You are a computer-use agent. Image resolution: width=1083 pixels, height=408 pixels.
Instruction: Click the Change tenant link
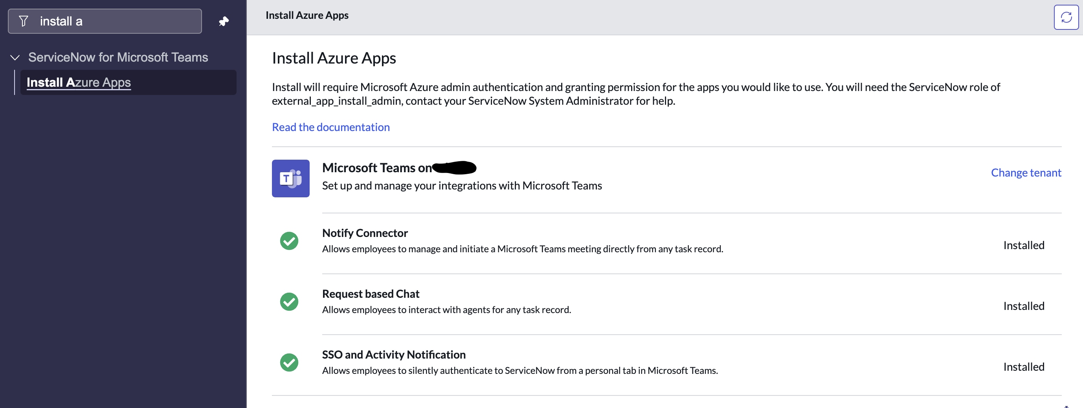[x=1026, y=173]
